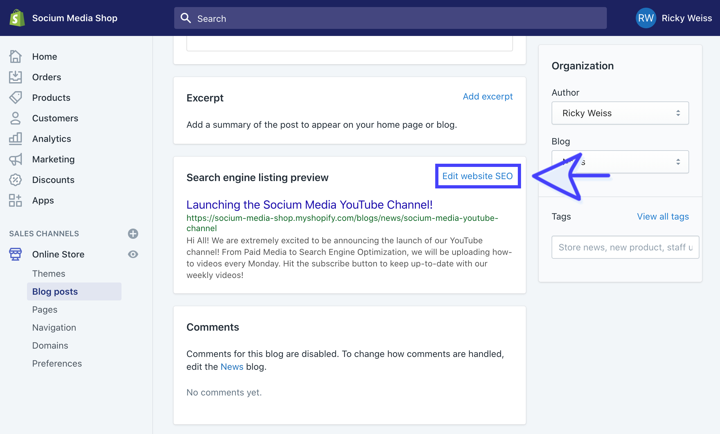Image resolution: width=720 pixels, height=434 pixels.
Task: Click the Customers person icon
Action: pyautogui.click(x=15, y=118)
